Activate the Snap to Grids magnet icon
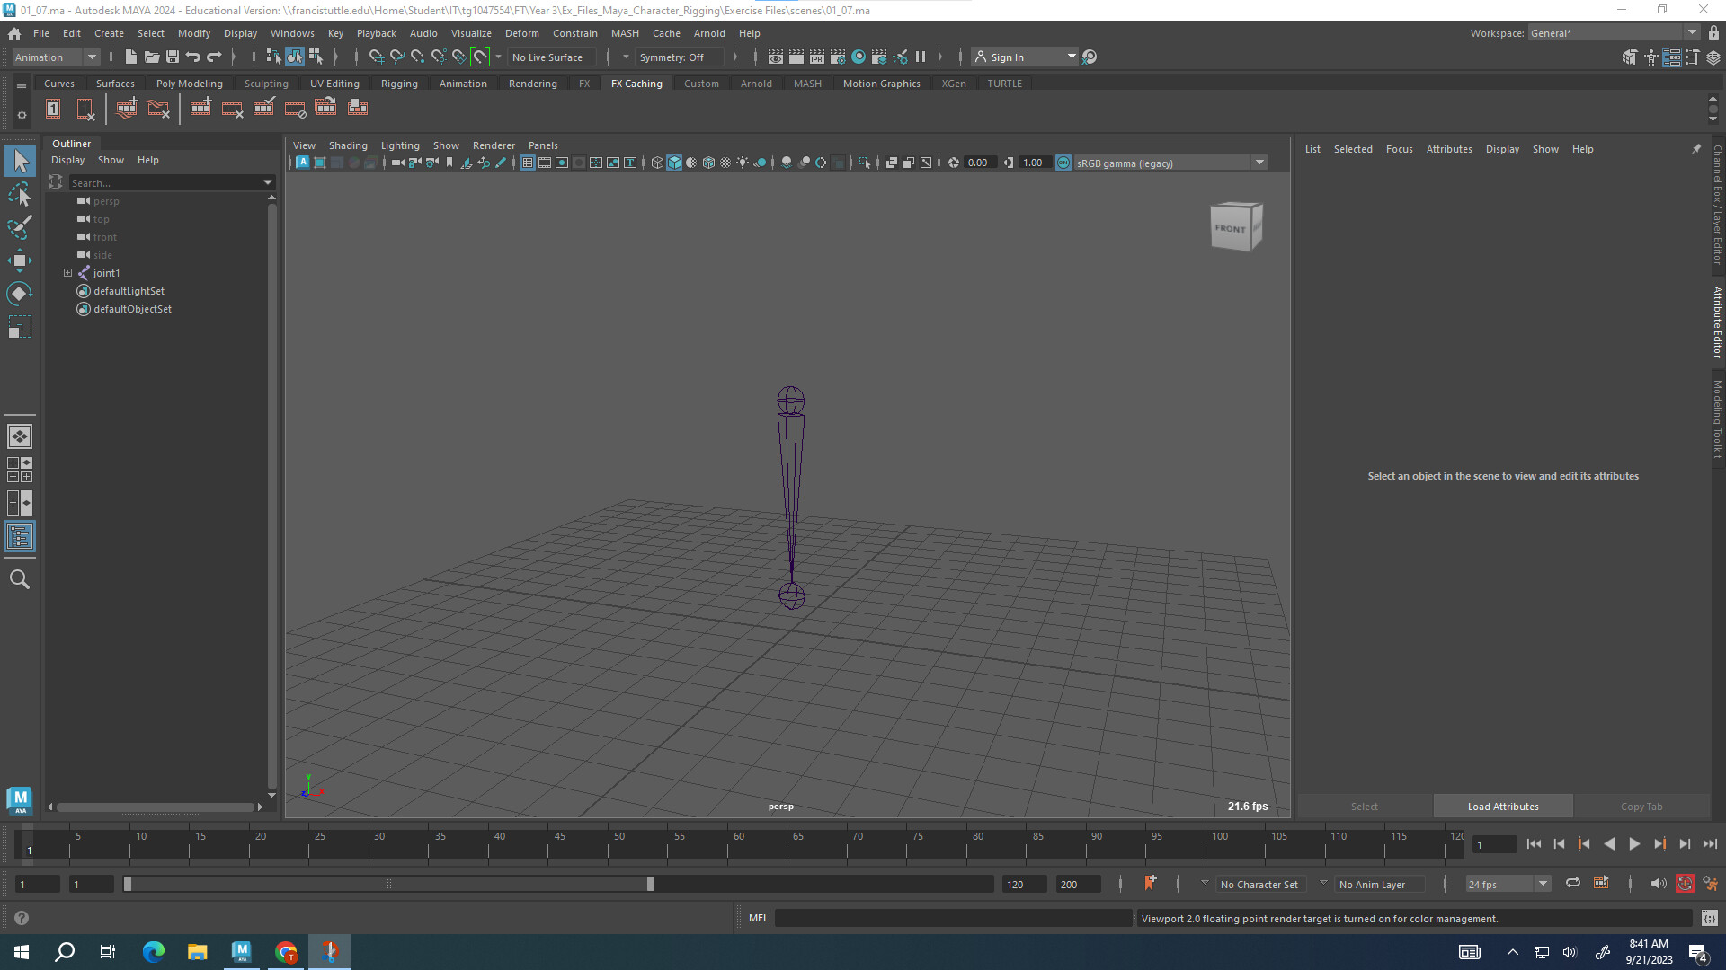Screen dimensions: 1726x970 (x=376, y=57)
